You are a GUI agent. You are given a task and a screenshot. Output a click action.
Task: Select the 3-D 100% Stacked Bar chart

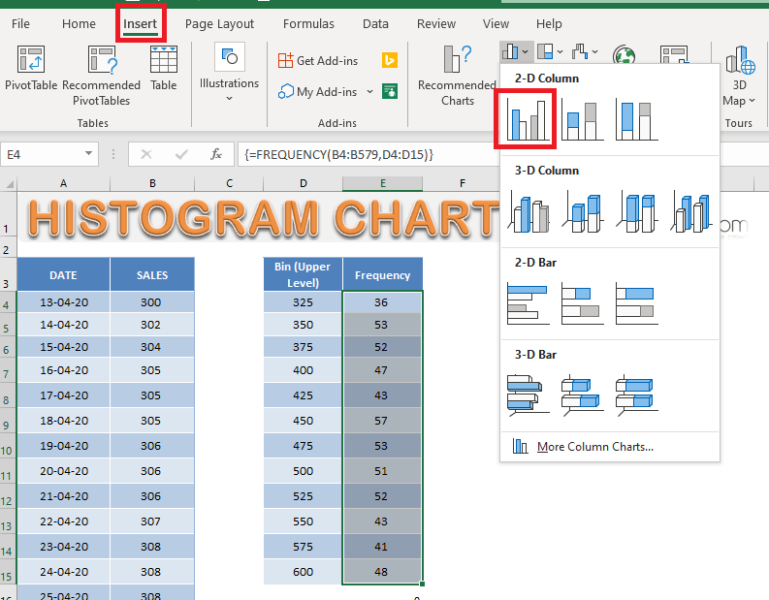(x=636, y=395)
